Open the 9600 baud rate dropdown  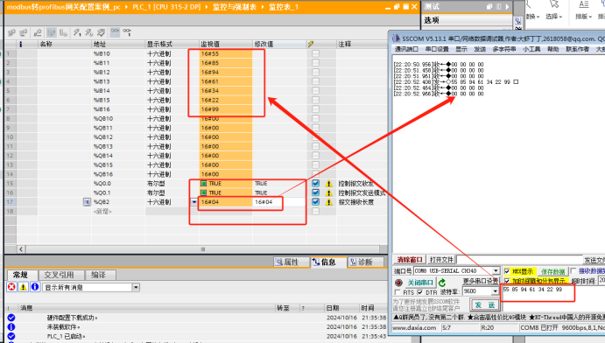point(495,291)
